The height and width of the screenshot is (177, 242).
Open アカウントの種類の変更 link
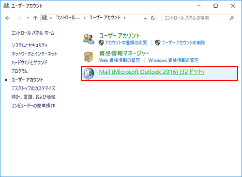coord(126,42)
